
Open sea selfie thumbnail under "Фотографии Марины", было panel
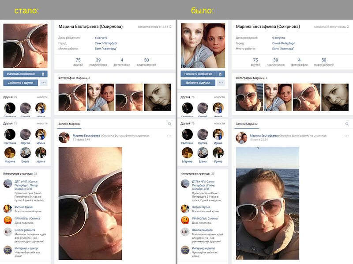(249, 97)
